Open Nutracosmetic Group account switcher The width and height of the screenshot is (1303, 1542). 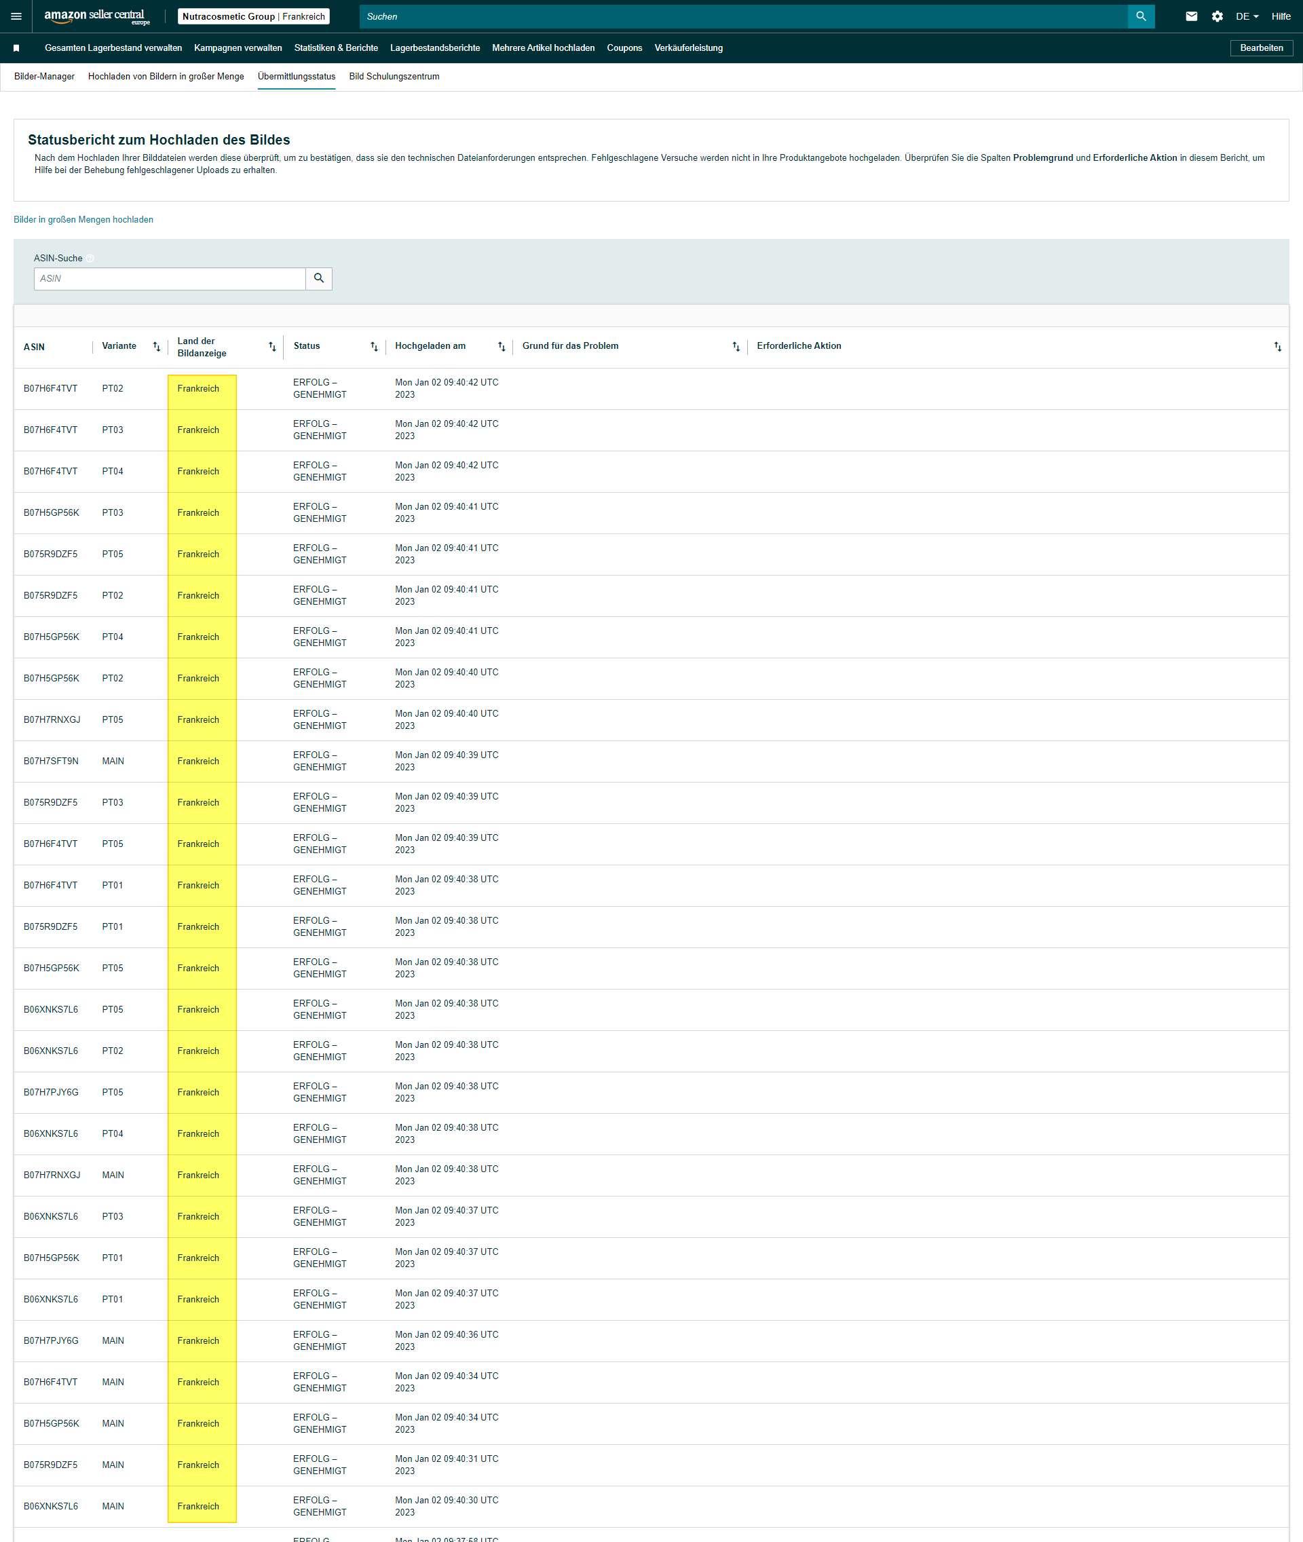(x=253, y=16)
